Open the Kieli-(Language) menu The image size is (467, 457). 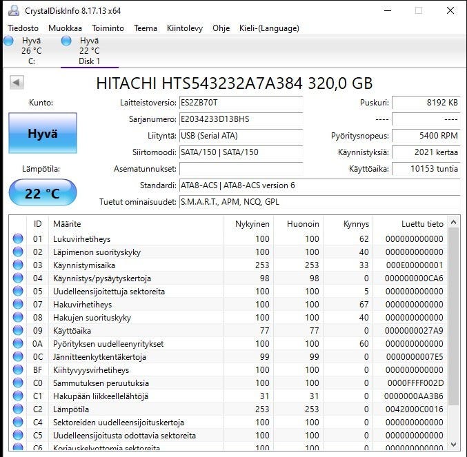pos(269,28)
